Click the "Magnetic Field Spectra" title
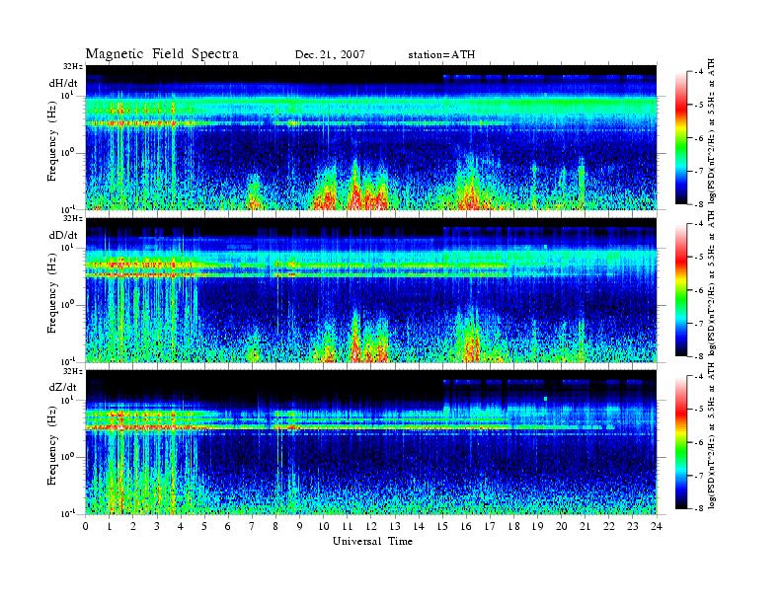The width and height of the screenshot is (782, 604). click(x=162, y=54)
